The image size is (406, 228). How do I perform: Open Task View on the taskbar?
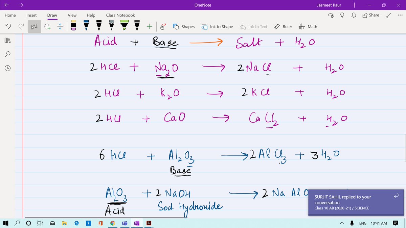pos(40,223)
